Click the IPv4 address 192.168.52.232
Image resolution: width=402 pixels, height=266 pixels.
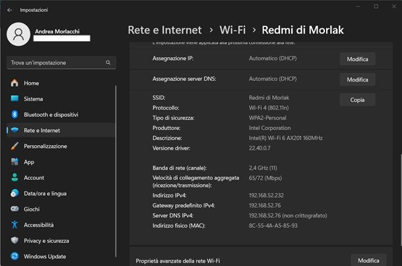266,195
